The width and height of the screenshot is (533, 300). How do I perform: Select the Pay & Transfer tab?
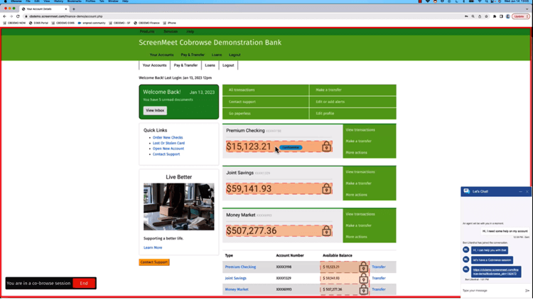tap(185, 65)
